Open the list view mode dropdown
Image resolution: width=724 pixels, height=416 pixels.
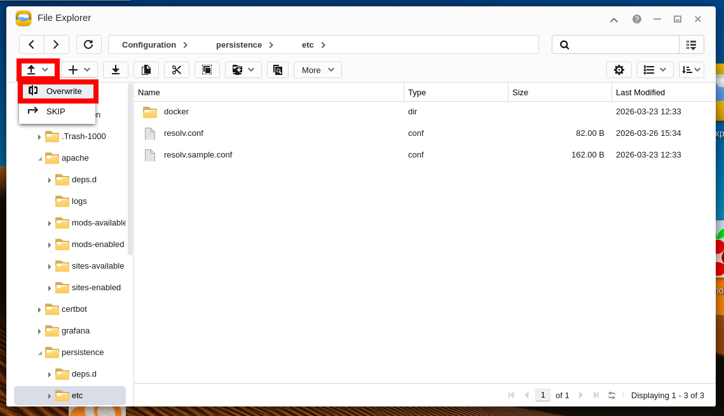click(x=655, y=70)
